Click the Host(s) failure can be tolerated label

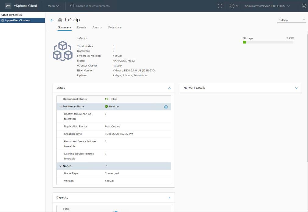point(77,116)
